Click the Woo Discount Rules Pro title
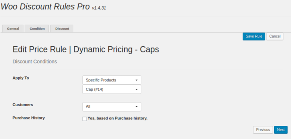Image resolution: width=291 pixels, height=139 pixels. coord(45,7)
